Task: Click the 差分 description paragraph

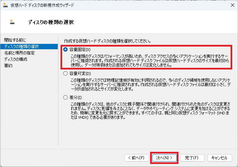Action: click(150, 111)
